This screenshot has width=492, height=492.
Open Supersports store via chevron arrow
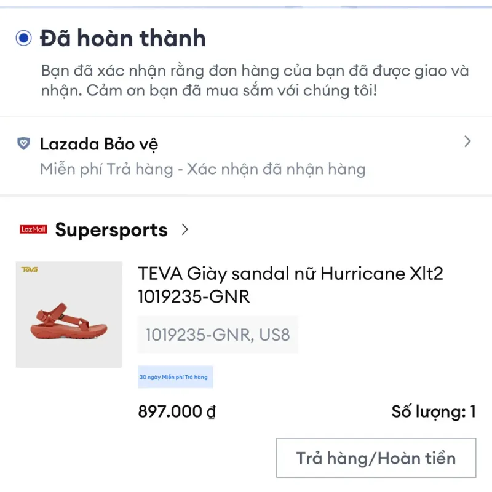click(x=184, y=229)
